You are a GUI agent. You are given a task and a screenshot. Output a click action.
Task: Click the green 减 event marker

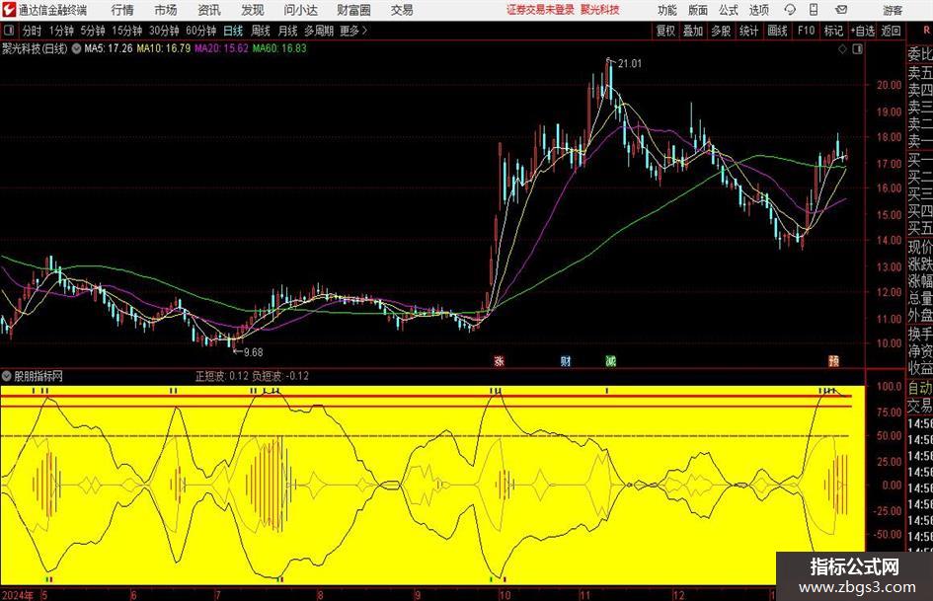(610, 360)
